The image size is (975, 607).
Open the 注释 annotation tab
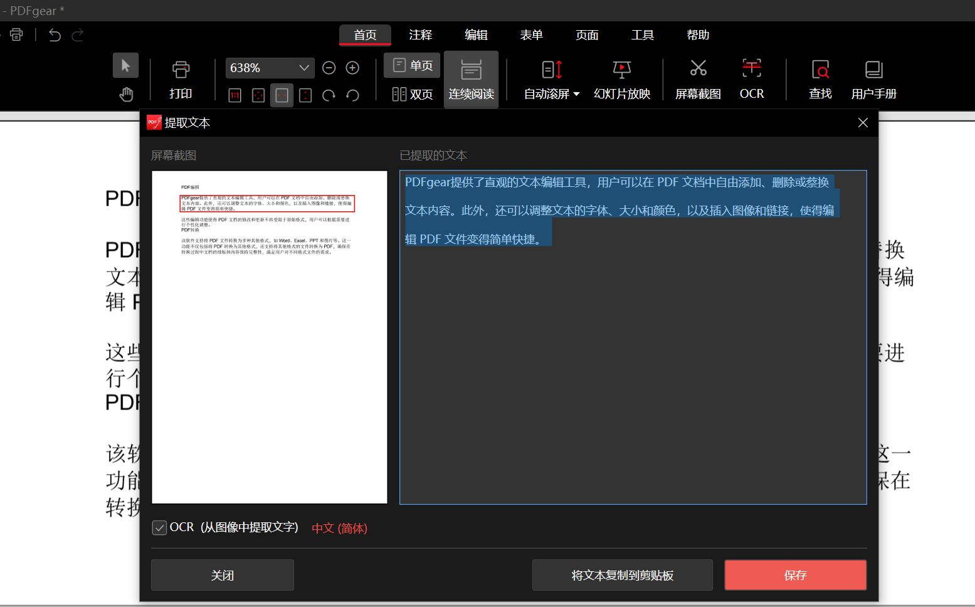[421, 35]
